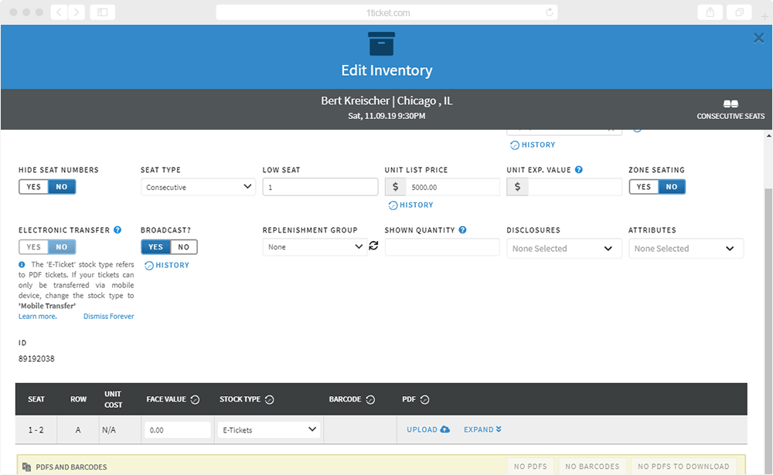
Task: Open the E-Tickets stock type dropdown
Action: [x=269, y=429]
